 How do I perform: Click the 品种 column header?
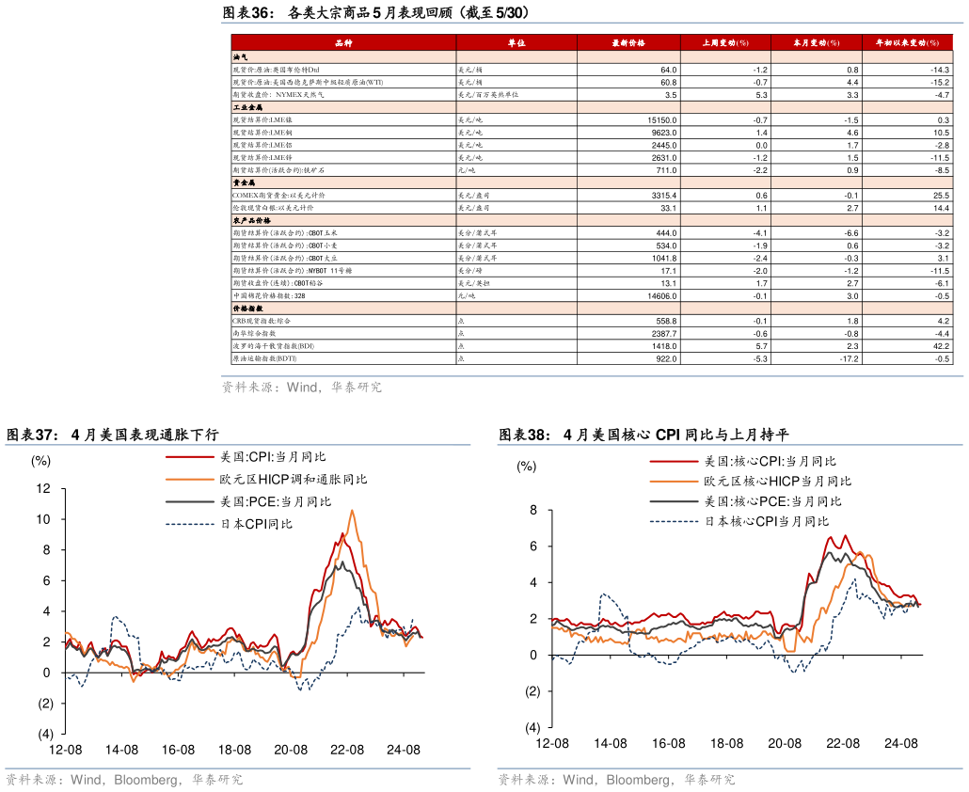(x=343, y=43)
